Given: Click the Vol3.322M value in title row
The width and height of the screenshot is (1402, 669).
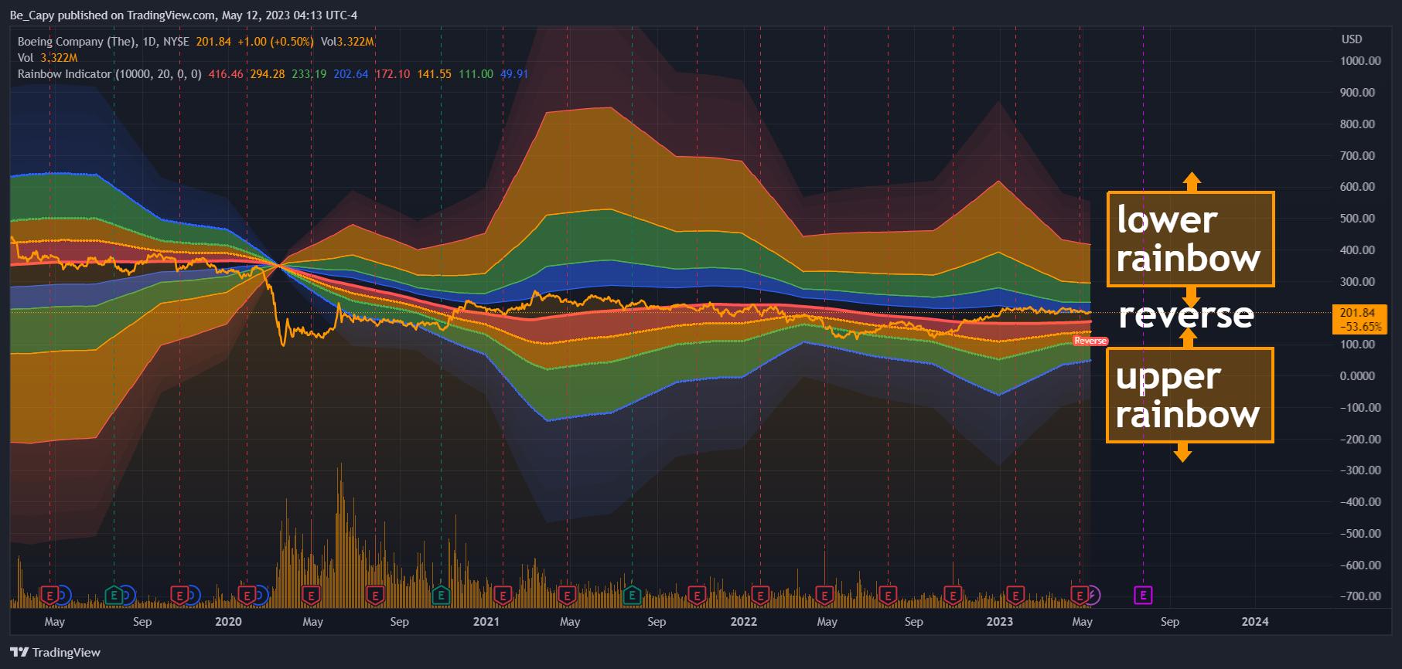Looking at the screenshot, I should click(x=347, y=42).
